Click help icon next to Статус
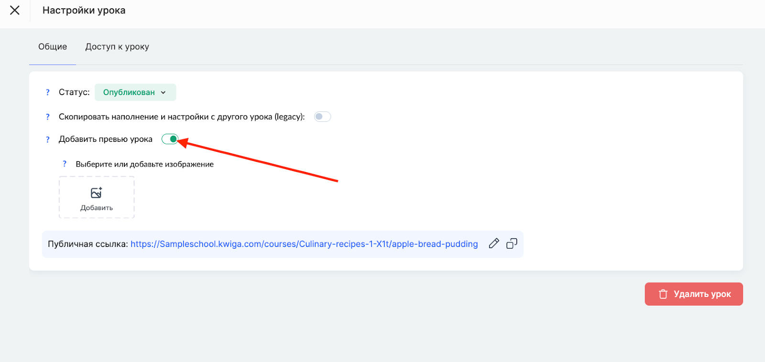This screenshot has height=362, width=765. pos(47,92)
